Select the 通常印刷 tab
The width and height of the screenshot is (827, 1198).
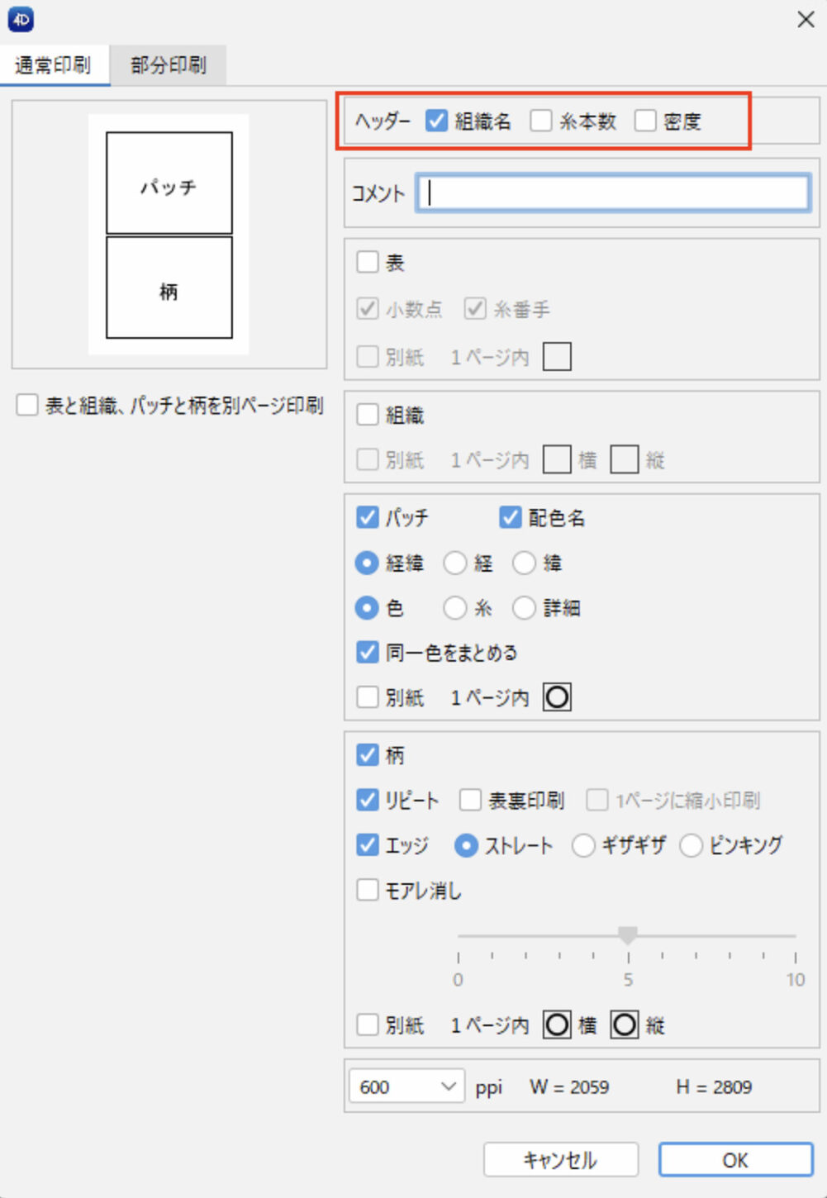point(54,65)
